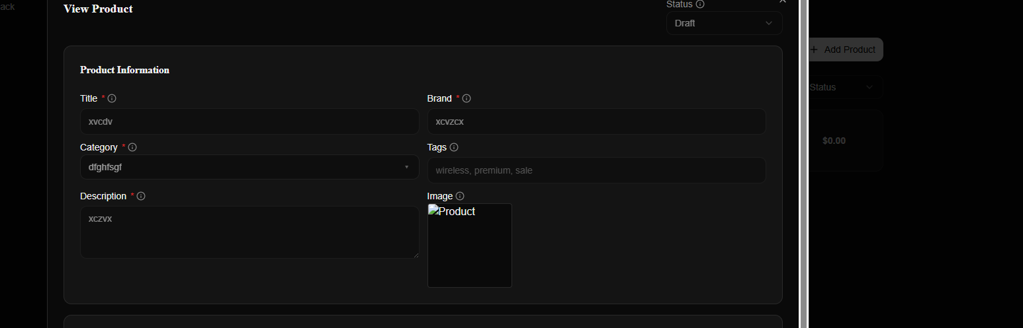Viewport: 1023px width, 328px height.
Task: Click the info icon beside Image label
Action: tap(460, 196)
